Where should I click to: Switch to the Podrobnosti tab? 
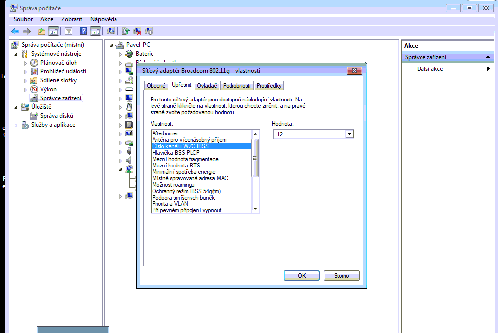click(236, 86)
